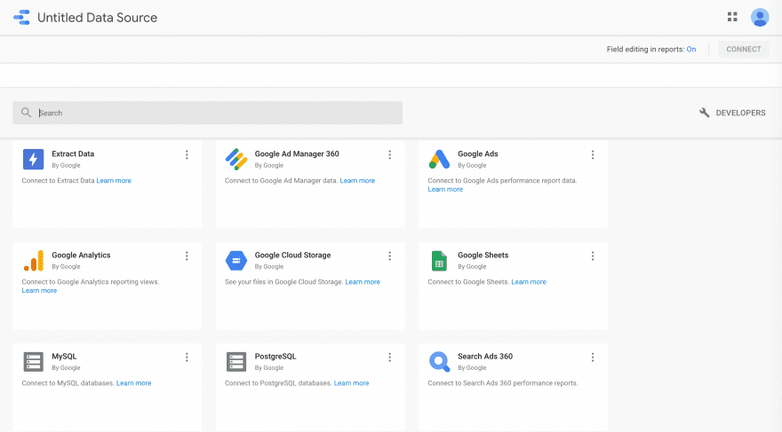Open the Google Ads more options menu
Screen dimensions: 782x432
[593, 154]
